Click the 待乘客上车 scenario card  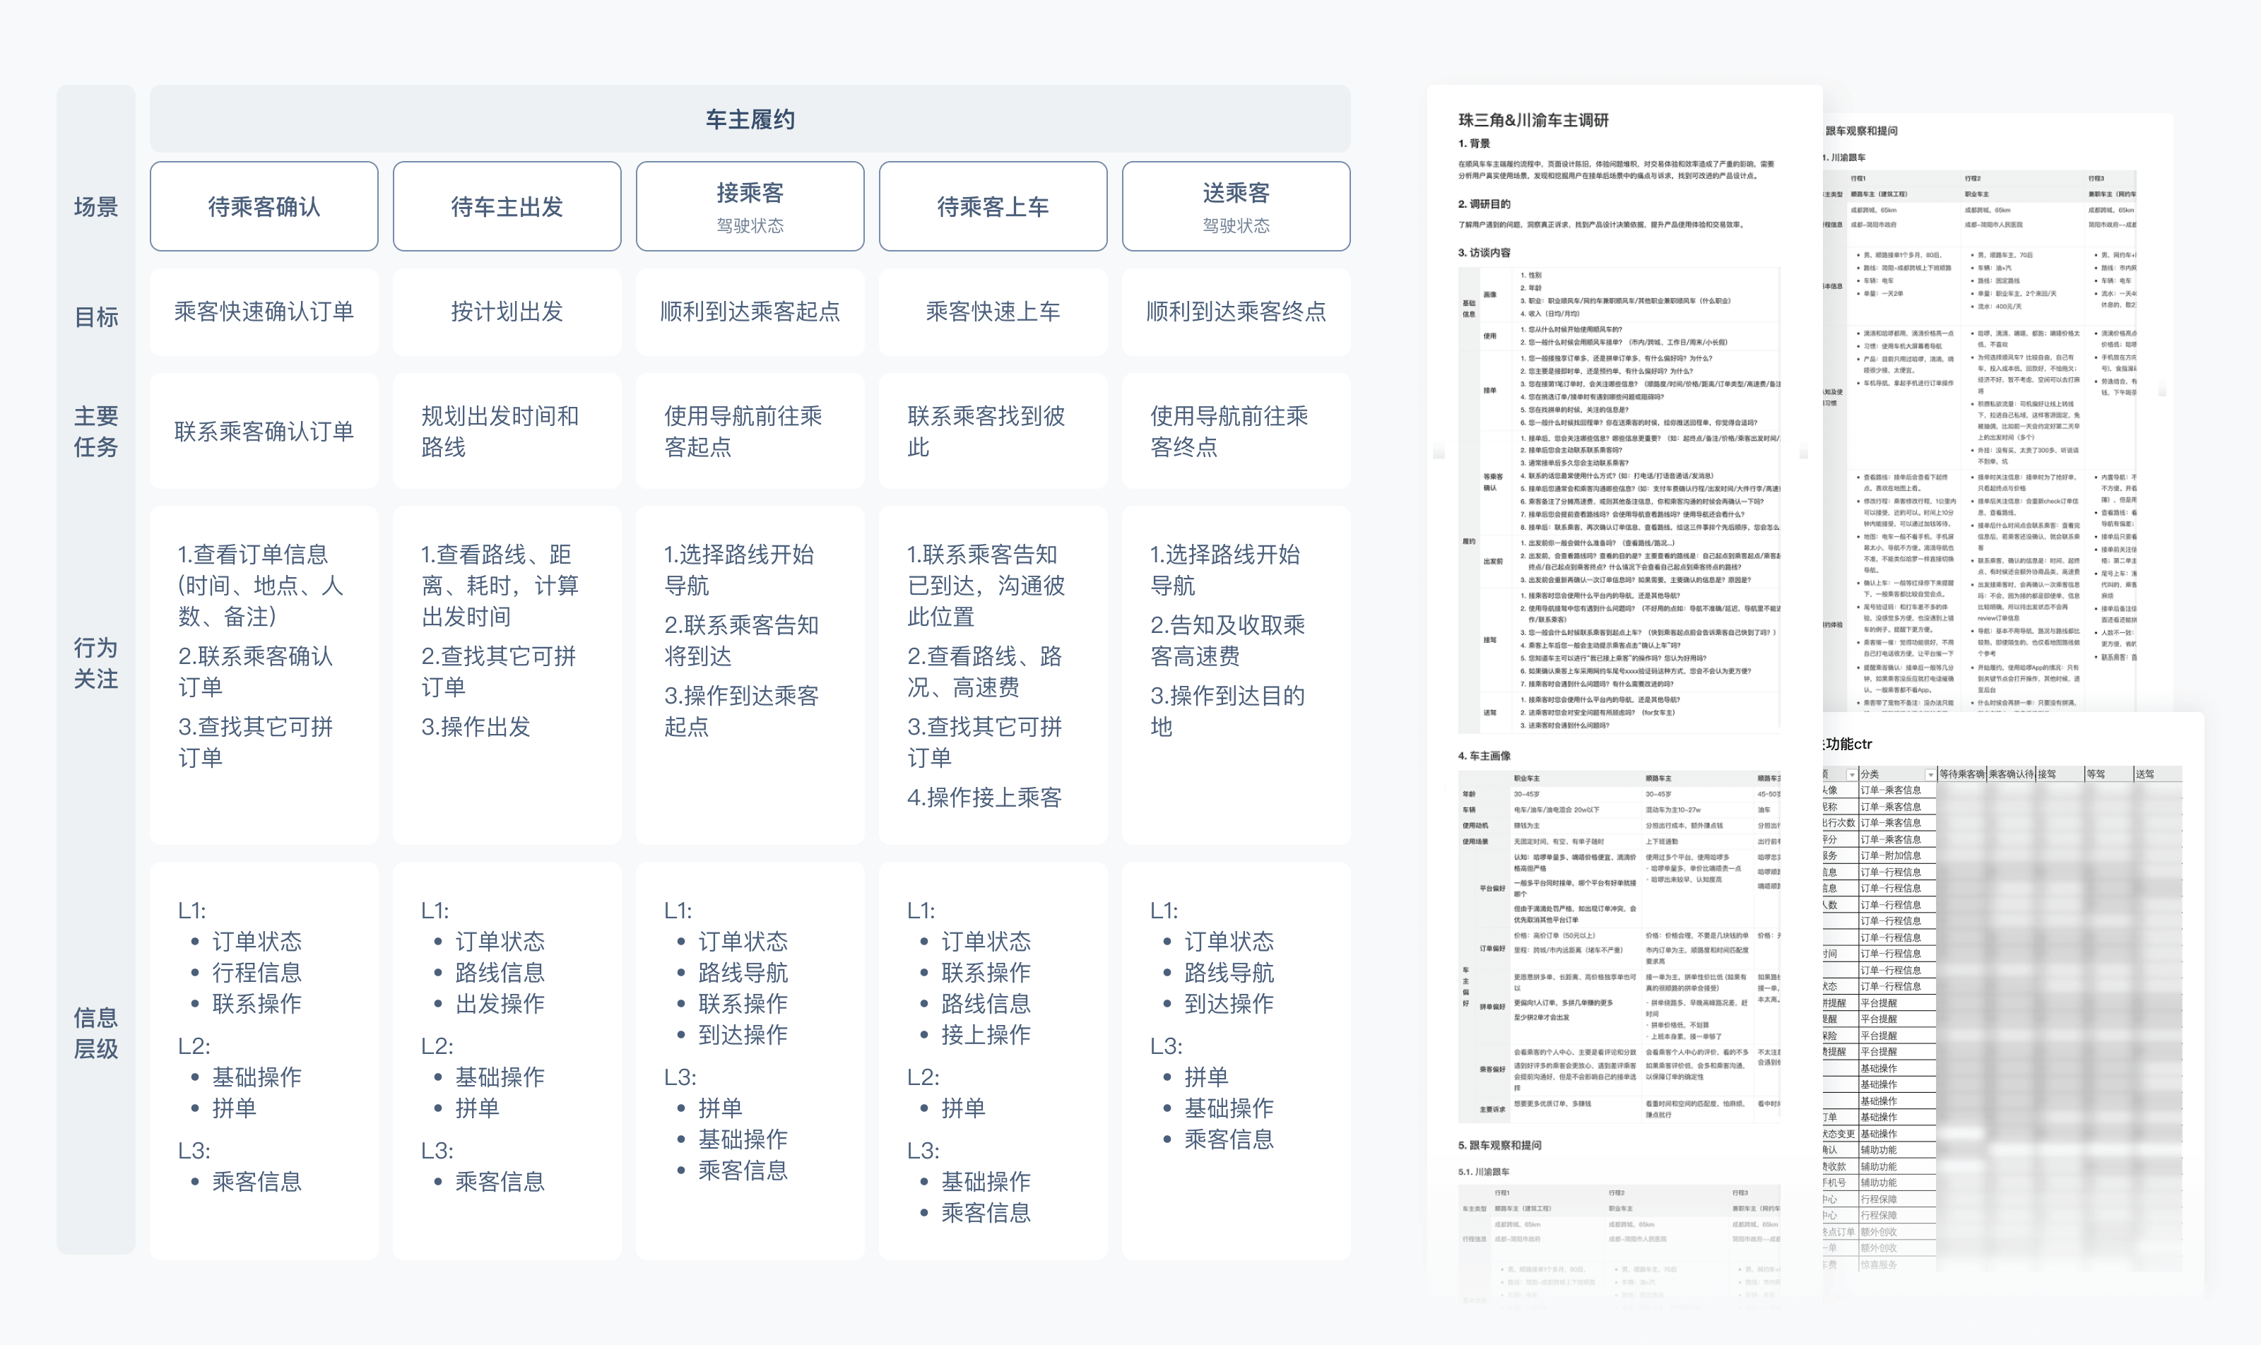[993, 207]
